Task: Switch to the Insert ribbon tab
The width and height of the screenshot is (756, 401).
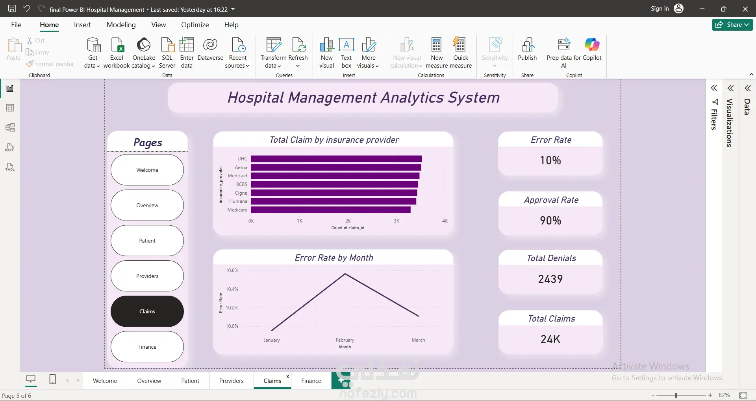Action: pos(82,25)
